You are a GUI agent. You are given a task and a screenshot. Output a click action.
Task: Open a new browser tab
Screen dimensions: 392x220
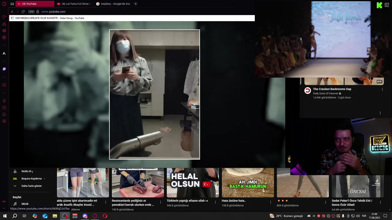pos(136,4)
